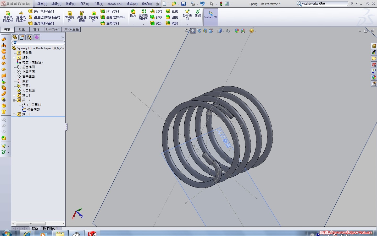Select 上基準面 in the feature tree
This screenshot has width=377, height=236.
[28, 72]
